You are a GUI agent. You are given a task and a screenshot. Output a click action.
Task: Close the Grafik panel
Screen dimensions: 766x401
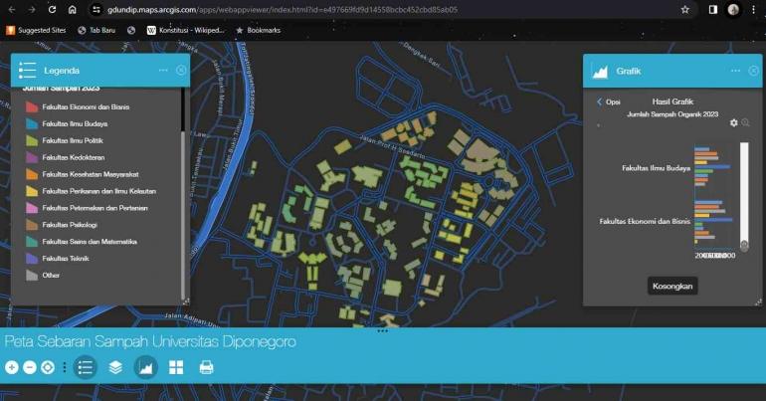click(753, 71)
